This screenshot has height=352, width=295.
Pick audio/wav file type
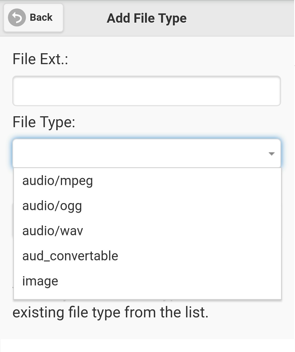coord(53,231)
